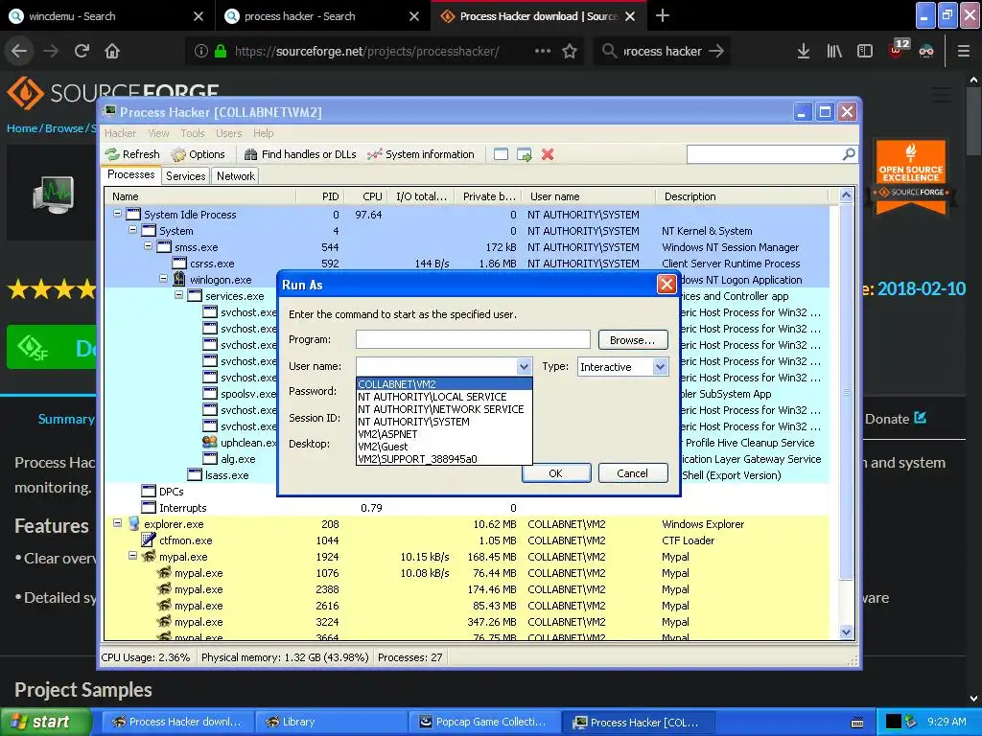Click OK in the Run As dialog

(x=555, y=473)
